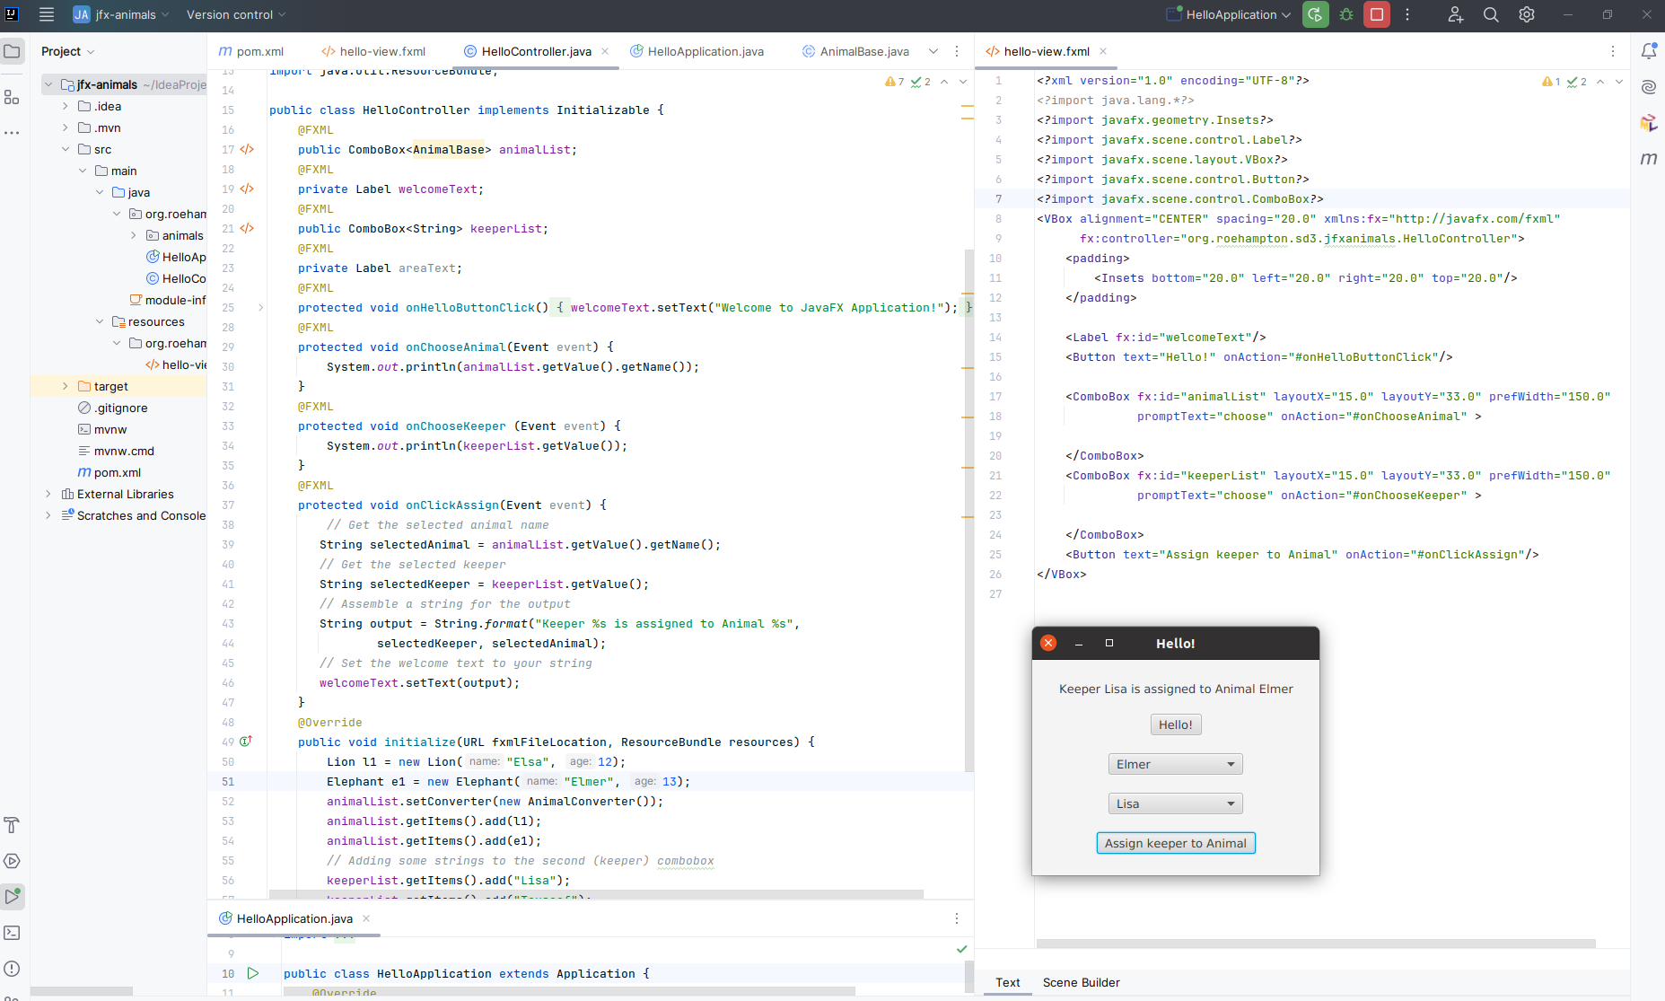Open the More Actions kebab in toolbar

click(x=1407, y=14)
